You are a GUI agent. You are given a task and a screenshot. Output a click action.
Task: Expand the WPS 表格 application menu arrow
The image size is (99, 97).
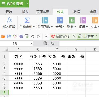pyautogui.click(x=27, y=4)
